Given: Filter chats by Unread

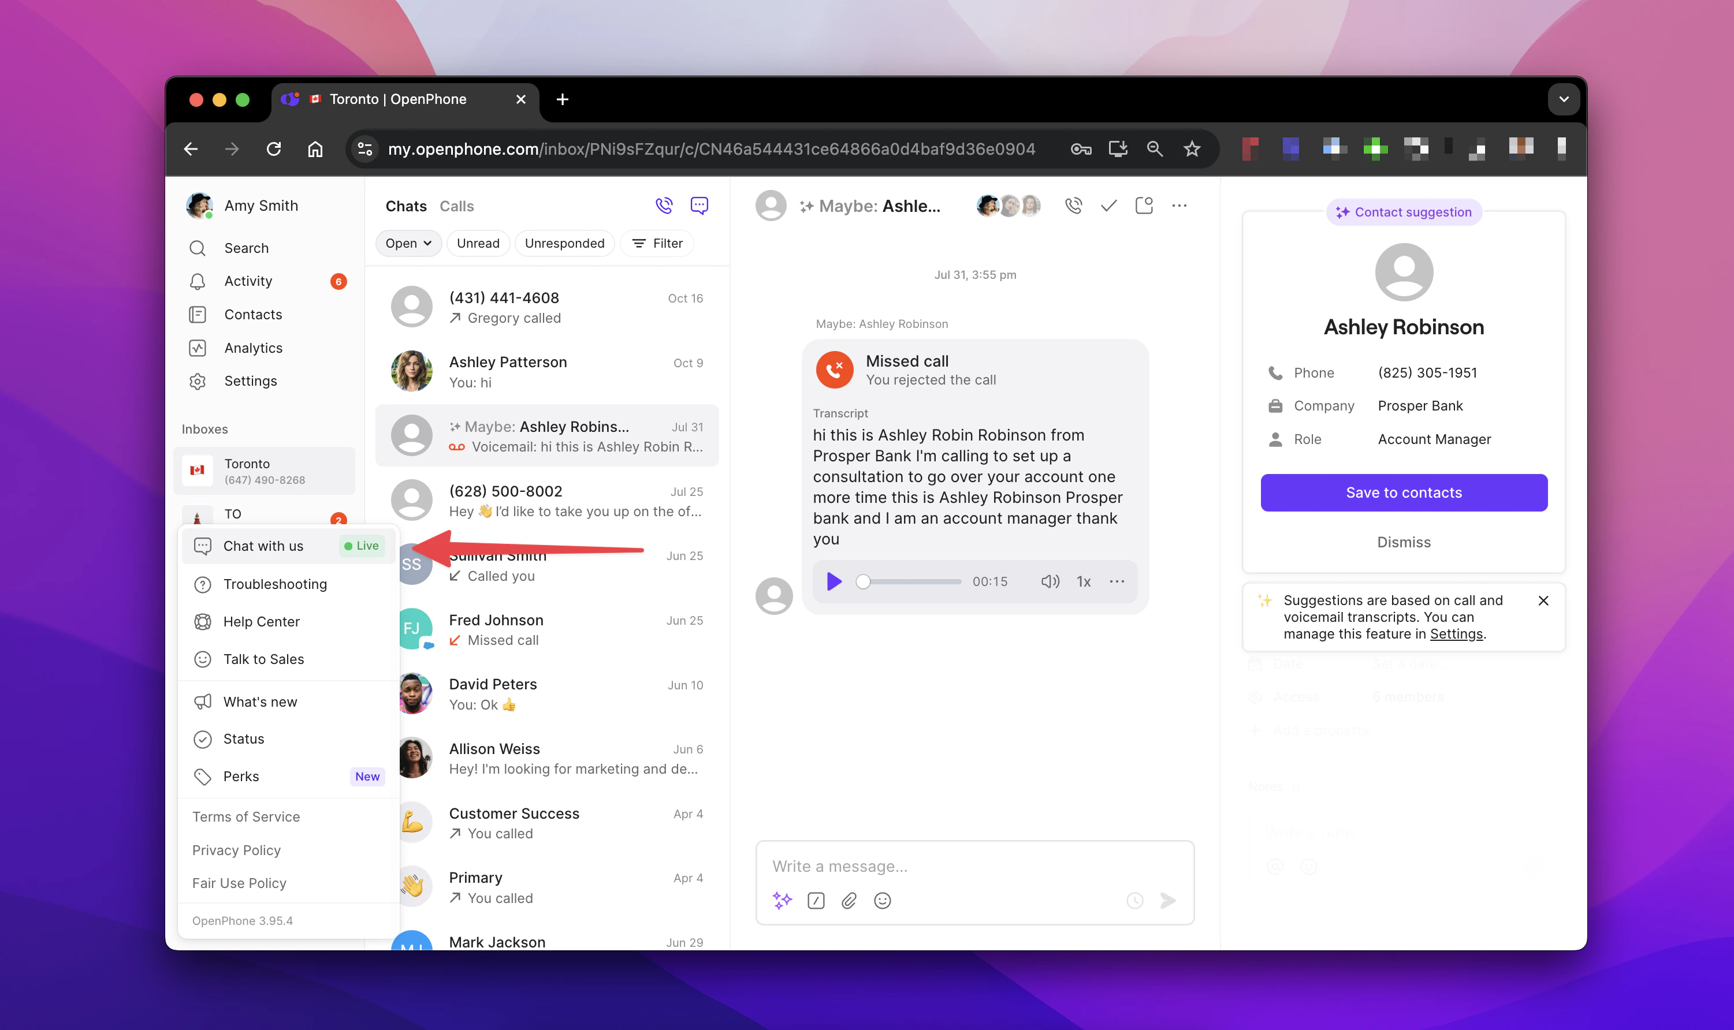Looking at the screenshot, I should [x=478, y=243].
